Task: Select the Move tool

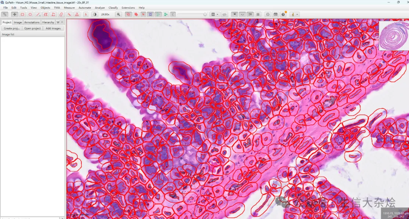Action: point(14,15)
